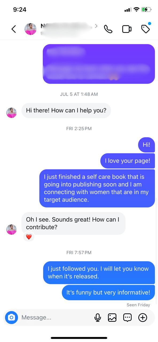This screenshot has width=158, height=342.
Task: Tap avatar next to 'Hi there!' message
Action: 11,113
